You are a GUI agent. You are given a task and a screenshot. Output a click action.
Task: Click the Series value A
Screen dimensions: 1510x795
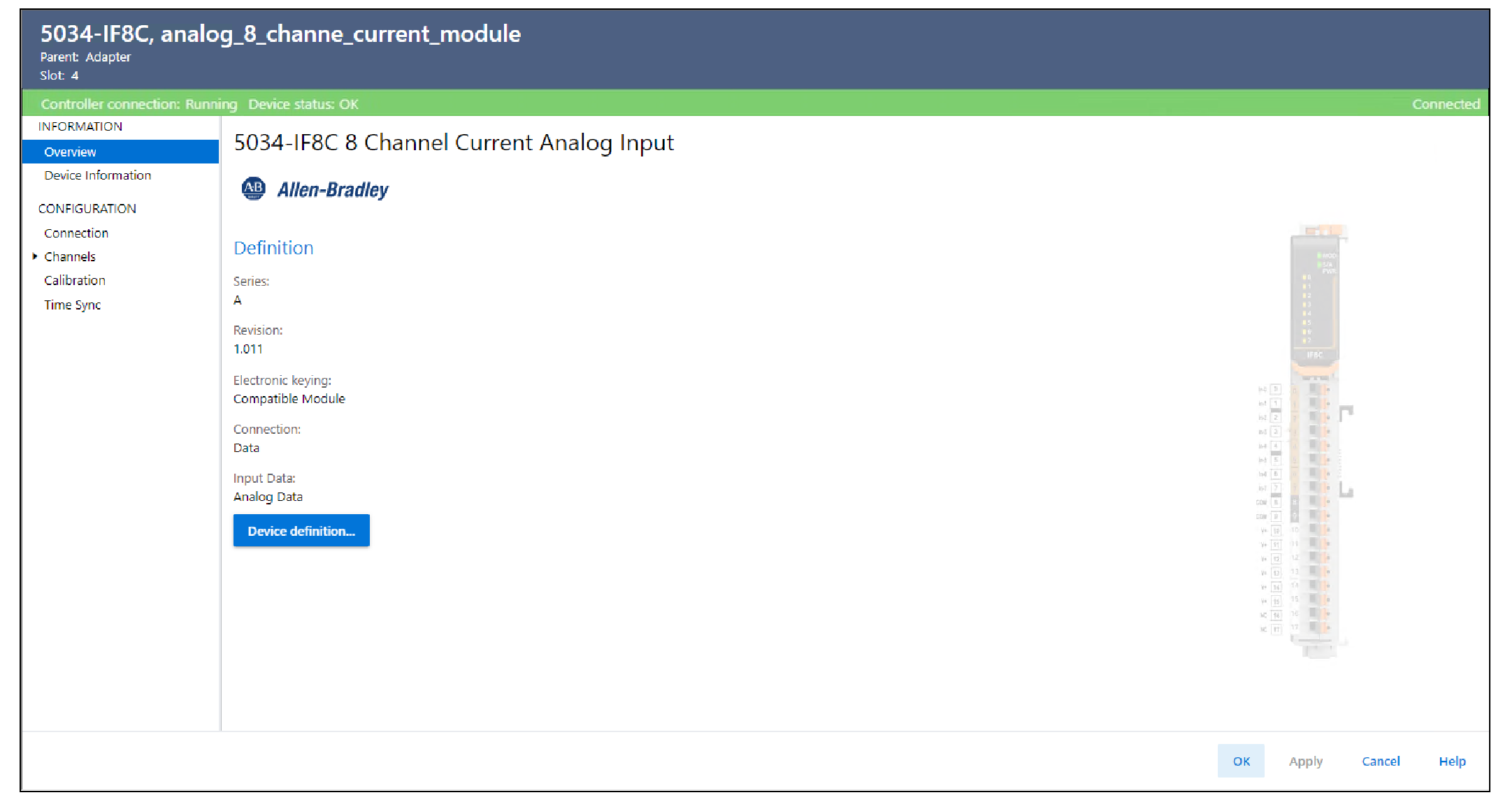pos(238,300)
